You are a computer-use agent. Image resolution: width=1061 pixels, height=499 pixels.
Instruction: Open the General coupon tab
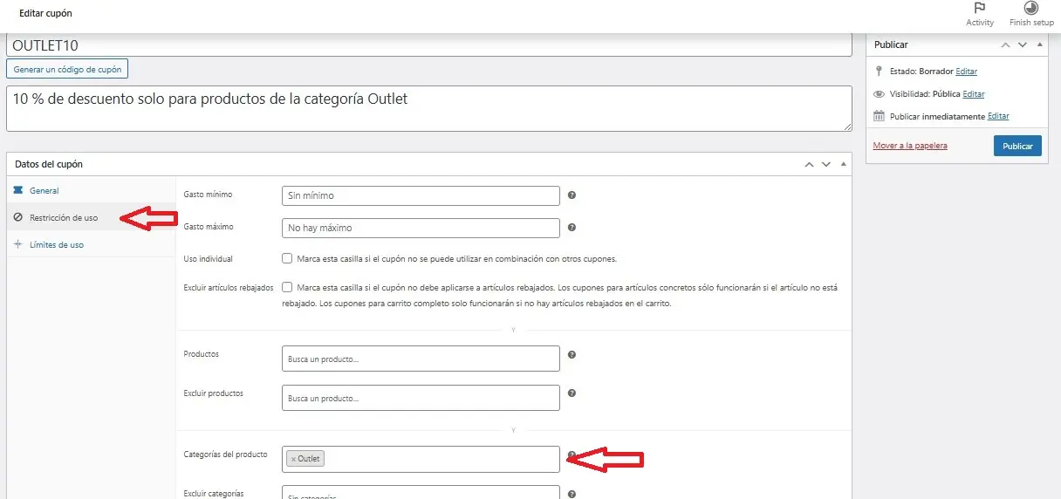44,190
